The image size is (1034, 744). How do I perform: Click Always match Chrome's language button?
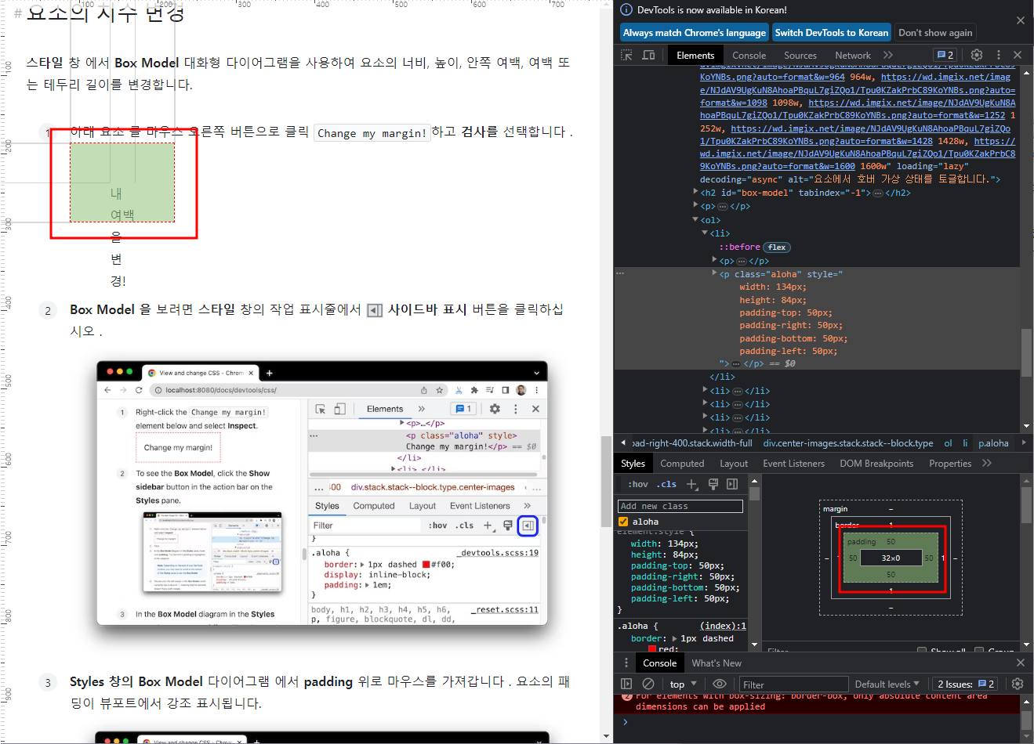point(694,32)
